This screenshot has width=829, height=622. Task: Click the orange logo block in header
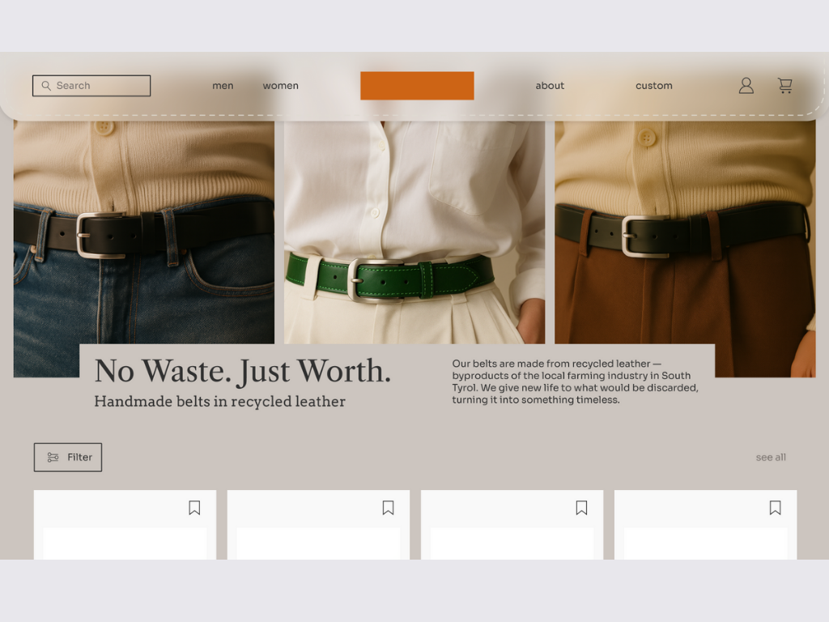coord(417,86)
